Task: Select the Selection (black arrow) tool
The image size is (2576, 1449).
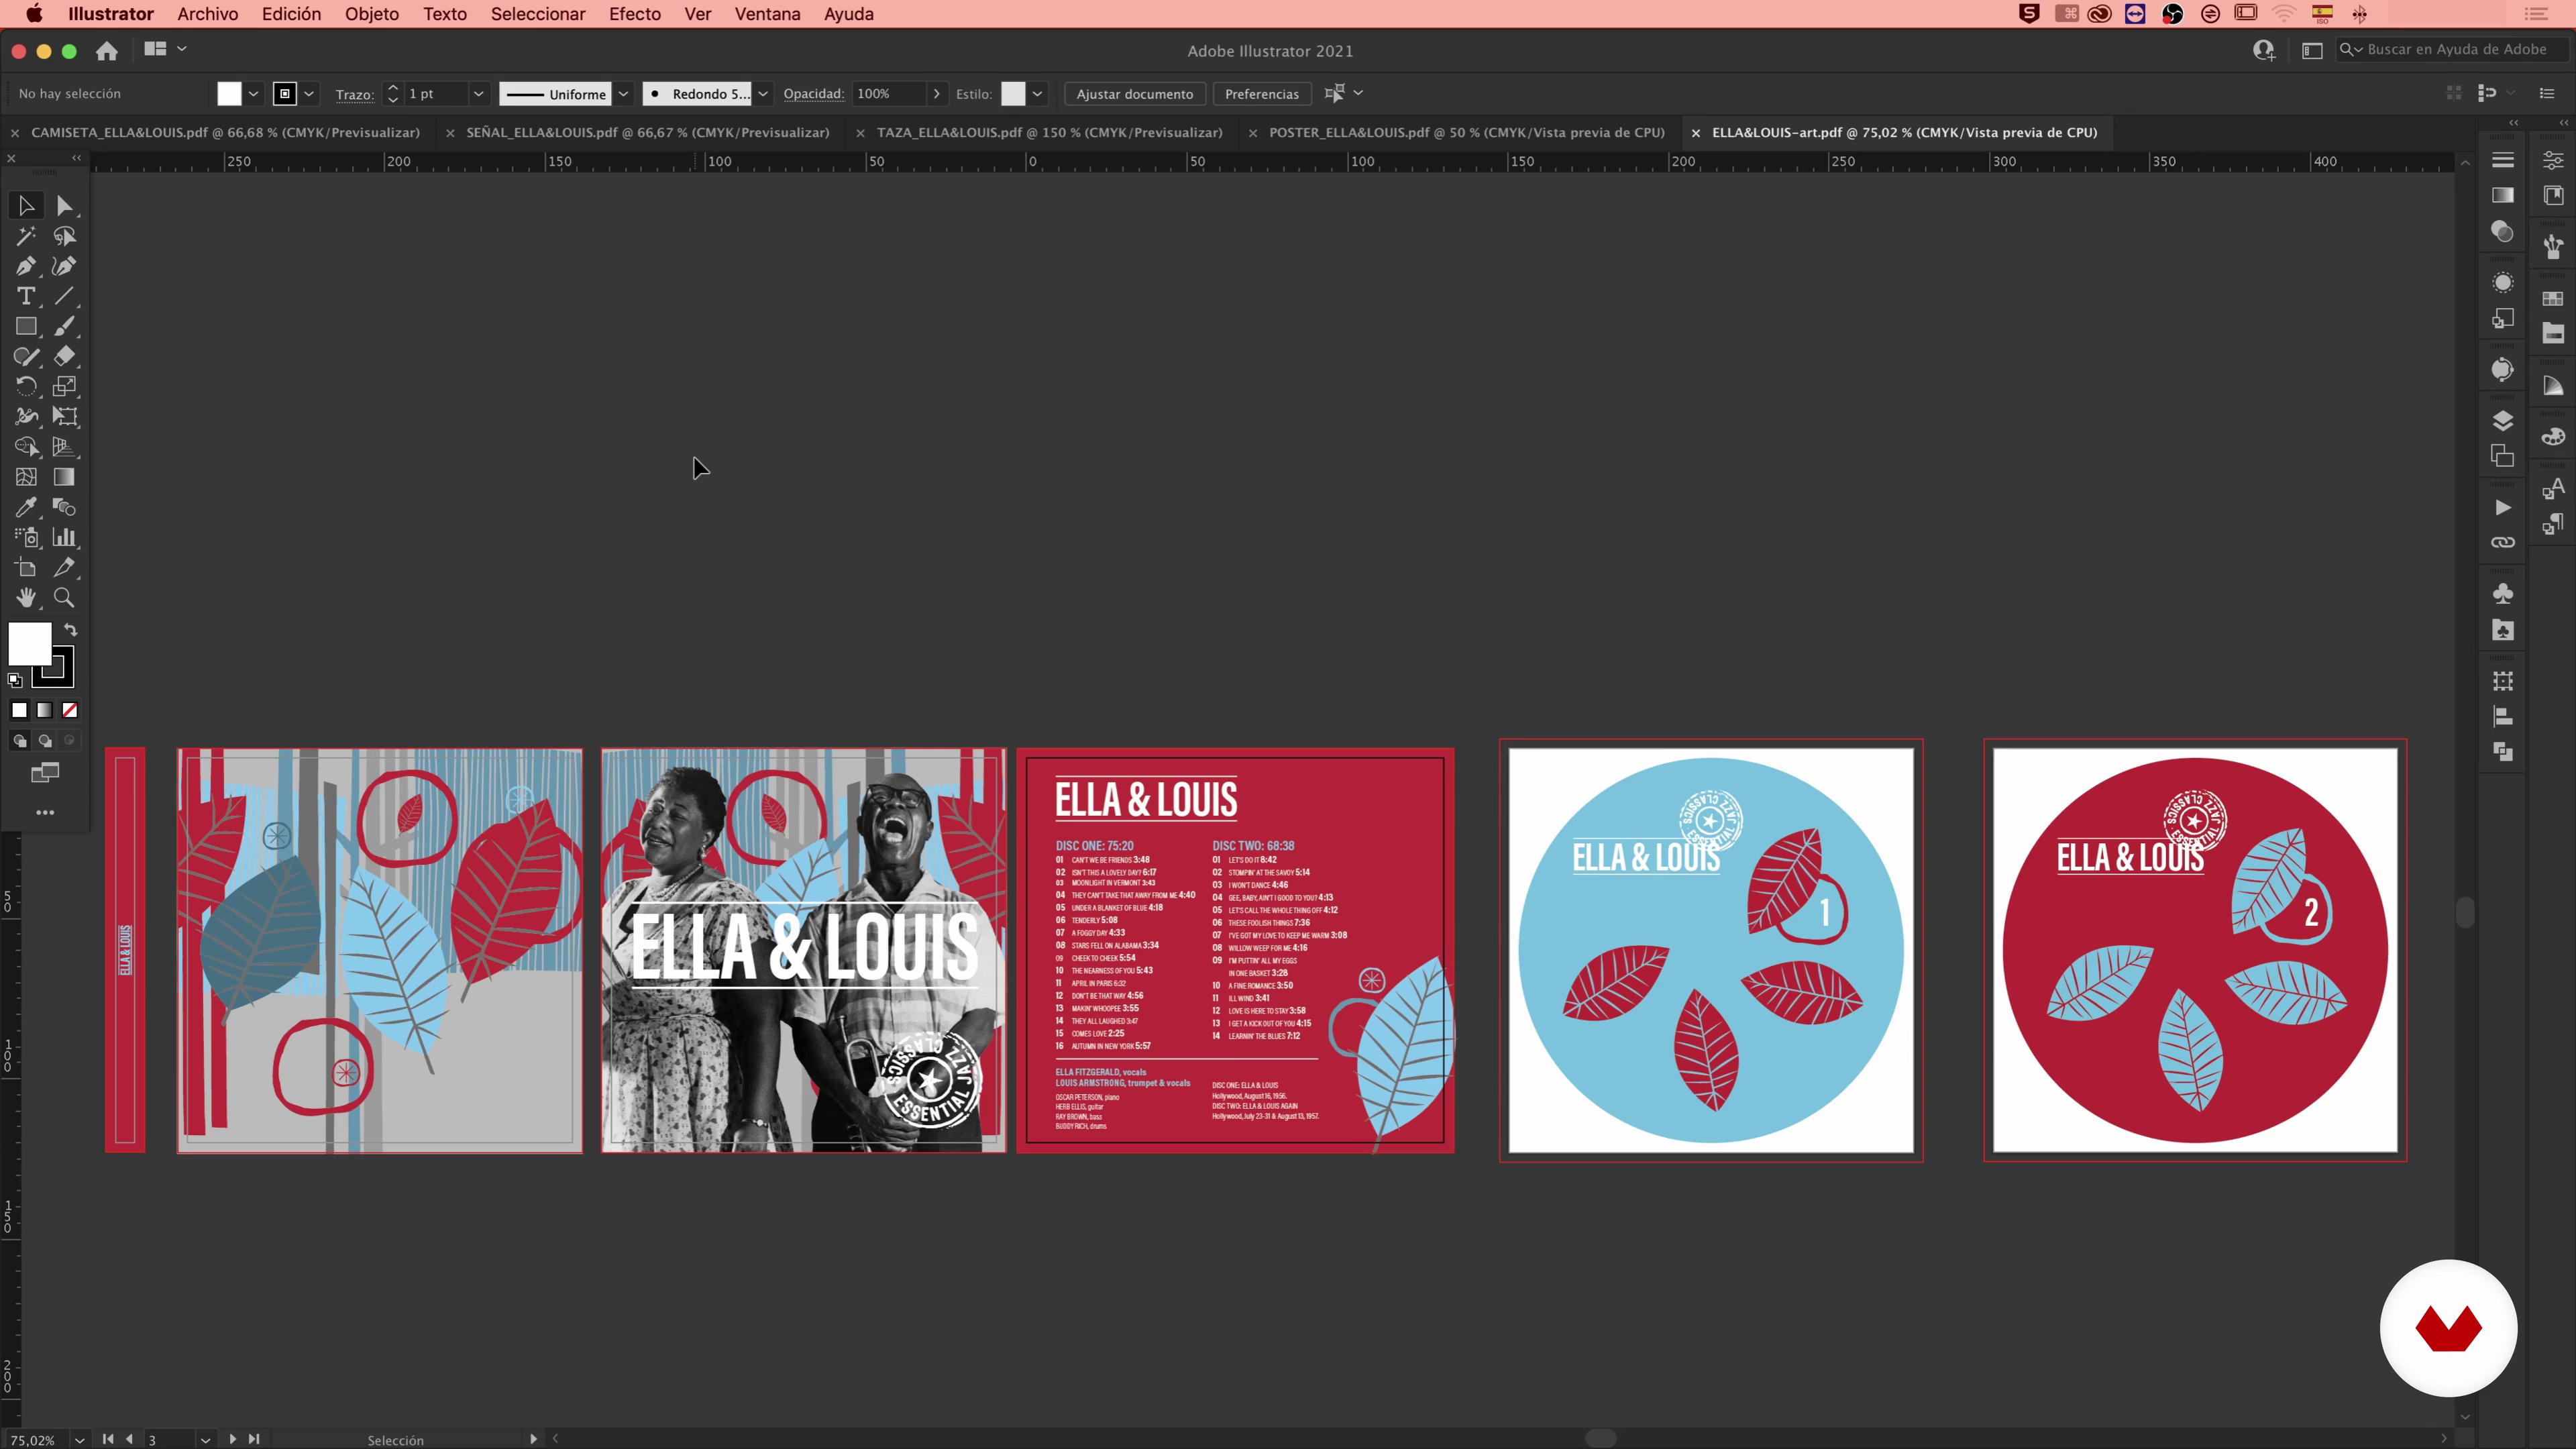Action: tap(26, 205)
